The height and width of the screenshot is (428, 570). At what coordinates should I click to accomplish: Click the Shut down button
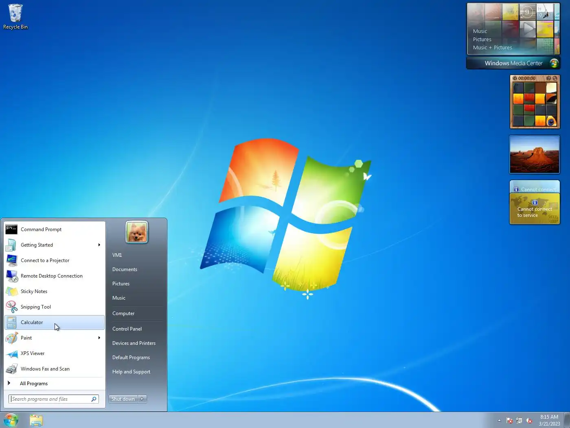[x=123, y=399]
